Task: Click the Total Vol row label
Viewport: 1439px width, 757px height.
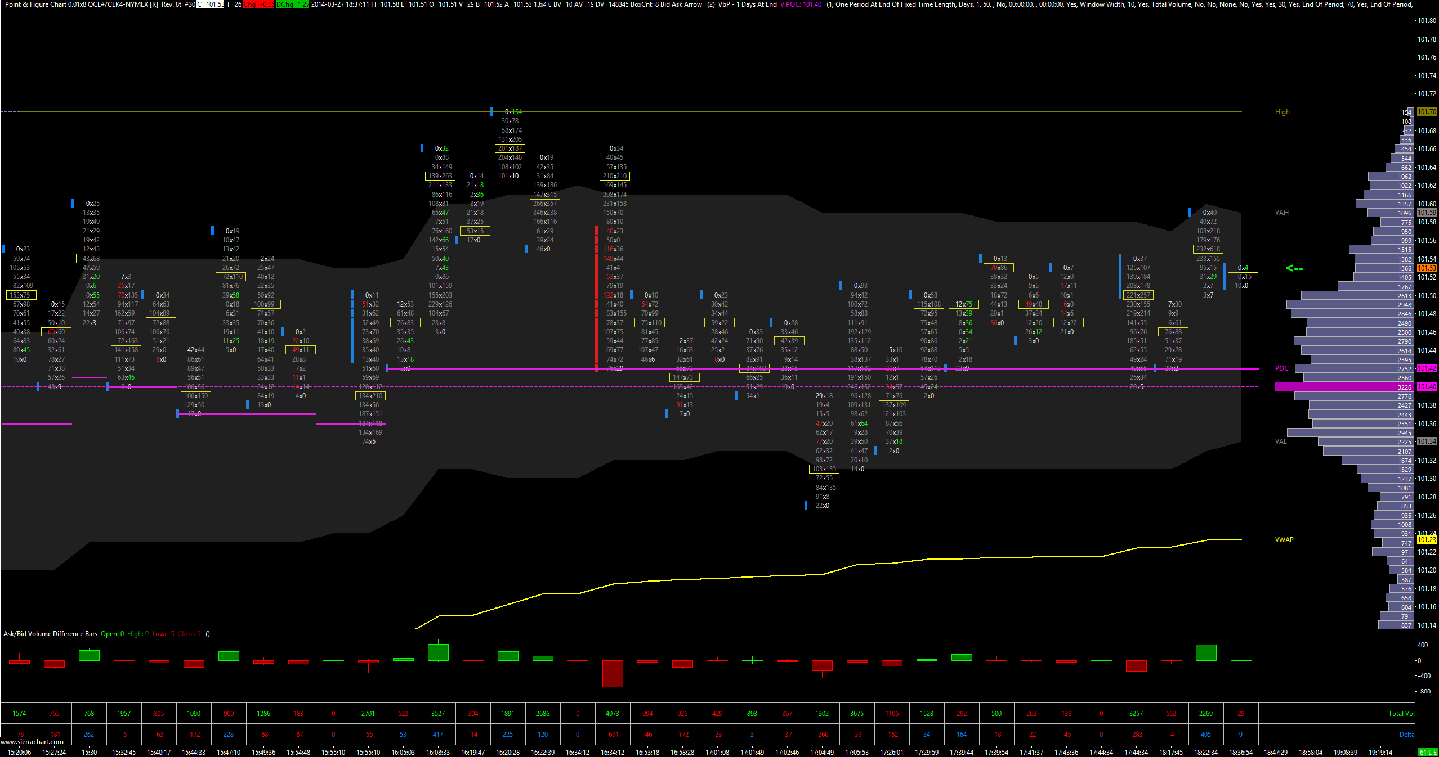Action: click(x=1400, y=714)
